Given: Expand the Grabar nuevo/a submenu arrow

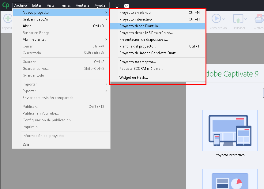Looking at the screenshot, I should 106,19.
